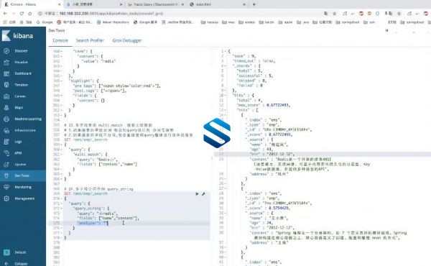Switch to the Fuzzy Query Elasticsearch browser tab
The width and height of the screenshot is (431, 266).
[156, 4]
